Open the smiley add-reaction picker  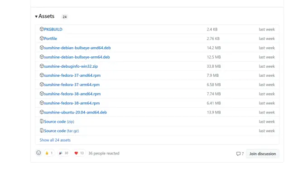tap(39, 153)
